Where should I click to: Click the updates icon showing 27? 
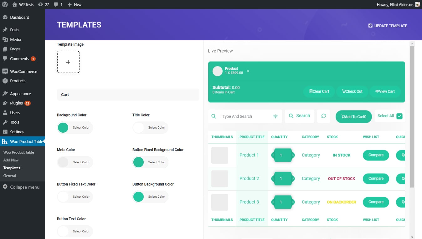coord(44,4)
